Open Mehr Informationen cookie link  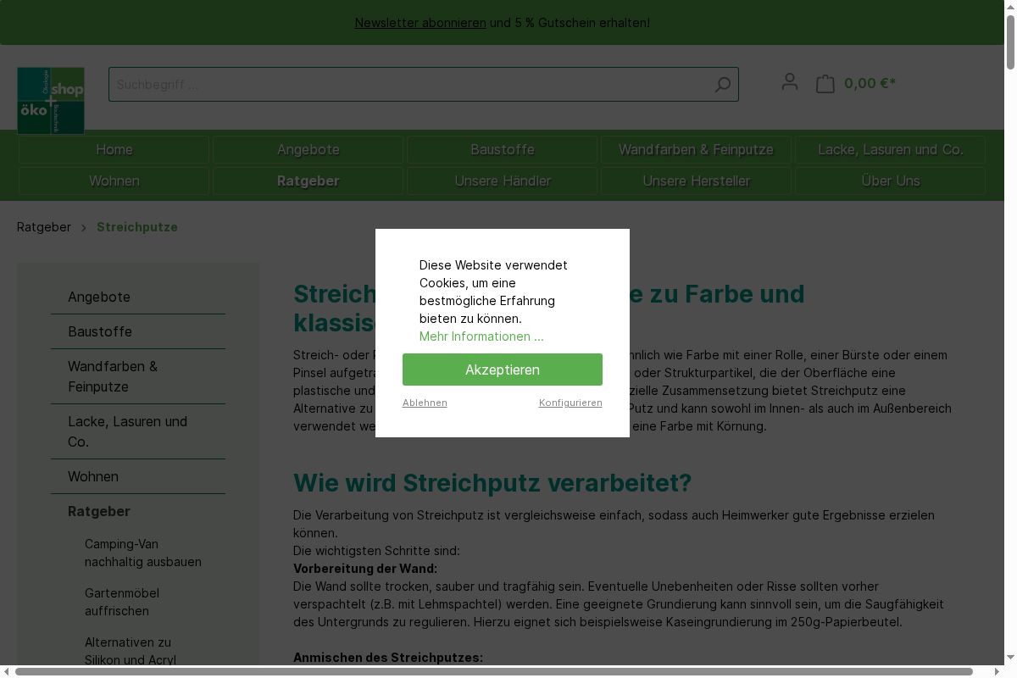point(481,336)
